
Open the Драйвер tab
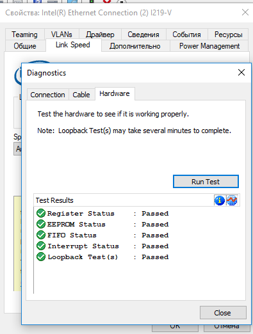click(x=100, y=35)
